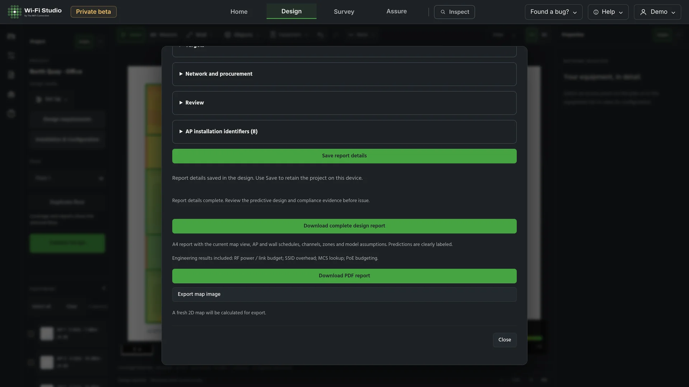Go to the Survey tab

coord(344,12)
